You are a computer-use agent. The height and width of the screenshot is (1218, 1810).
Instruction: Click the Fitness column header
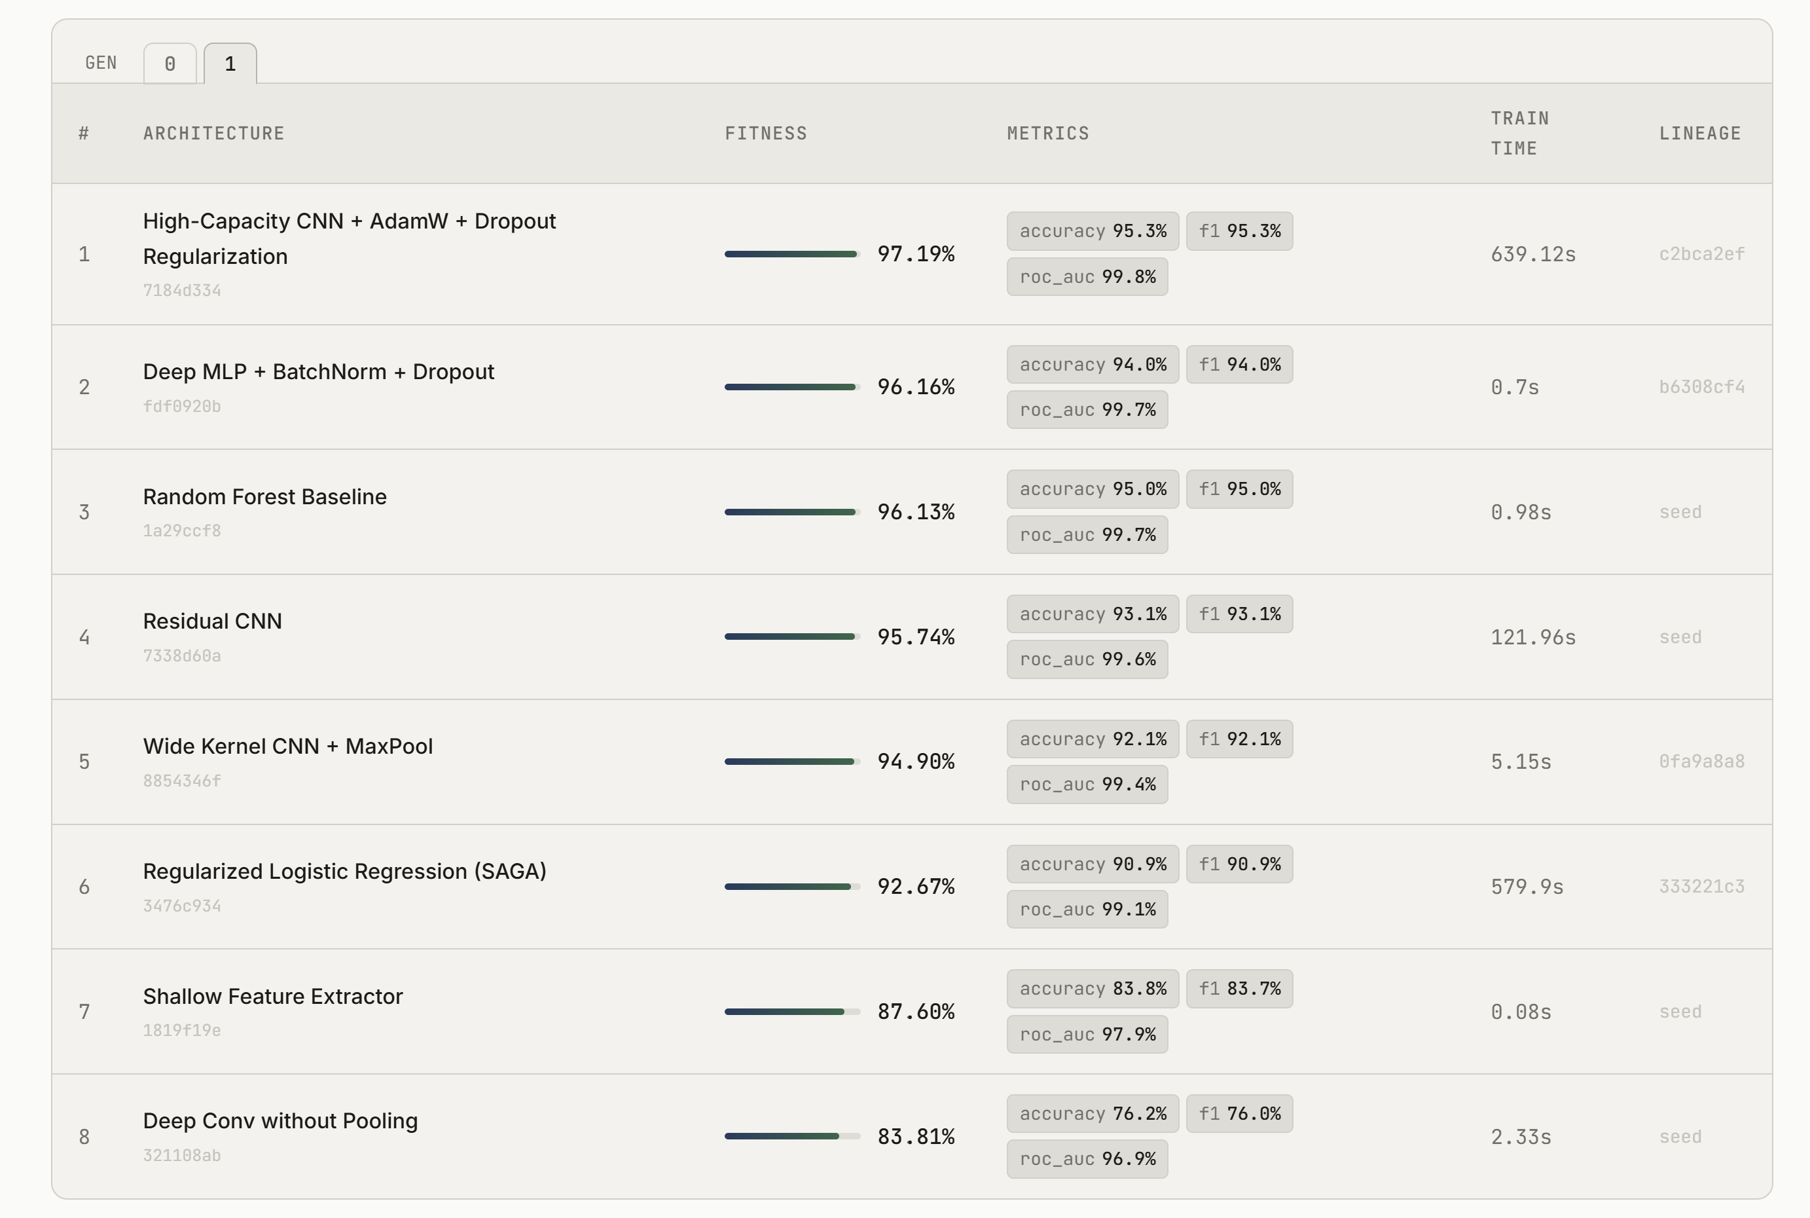click(x=766, y=134)
